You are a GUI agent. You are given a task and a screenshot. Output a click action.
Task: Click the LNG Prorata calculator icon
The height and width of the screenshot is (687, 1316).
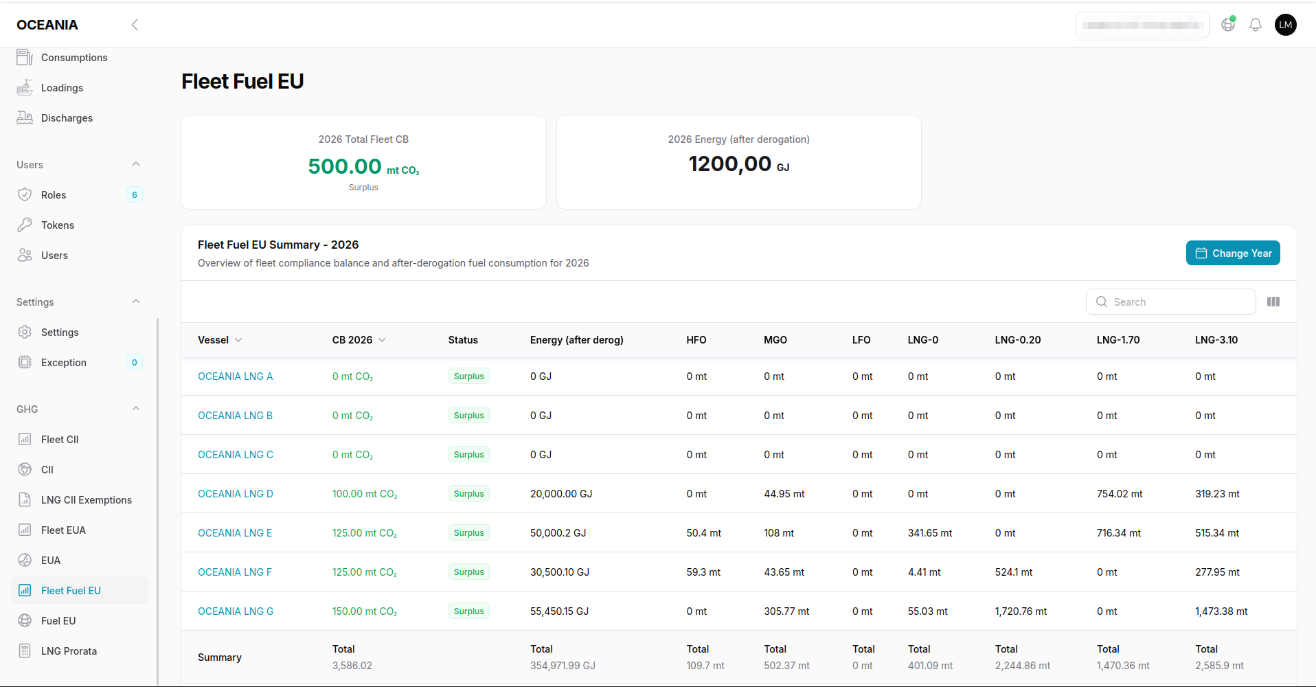tap(25, 651)
